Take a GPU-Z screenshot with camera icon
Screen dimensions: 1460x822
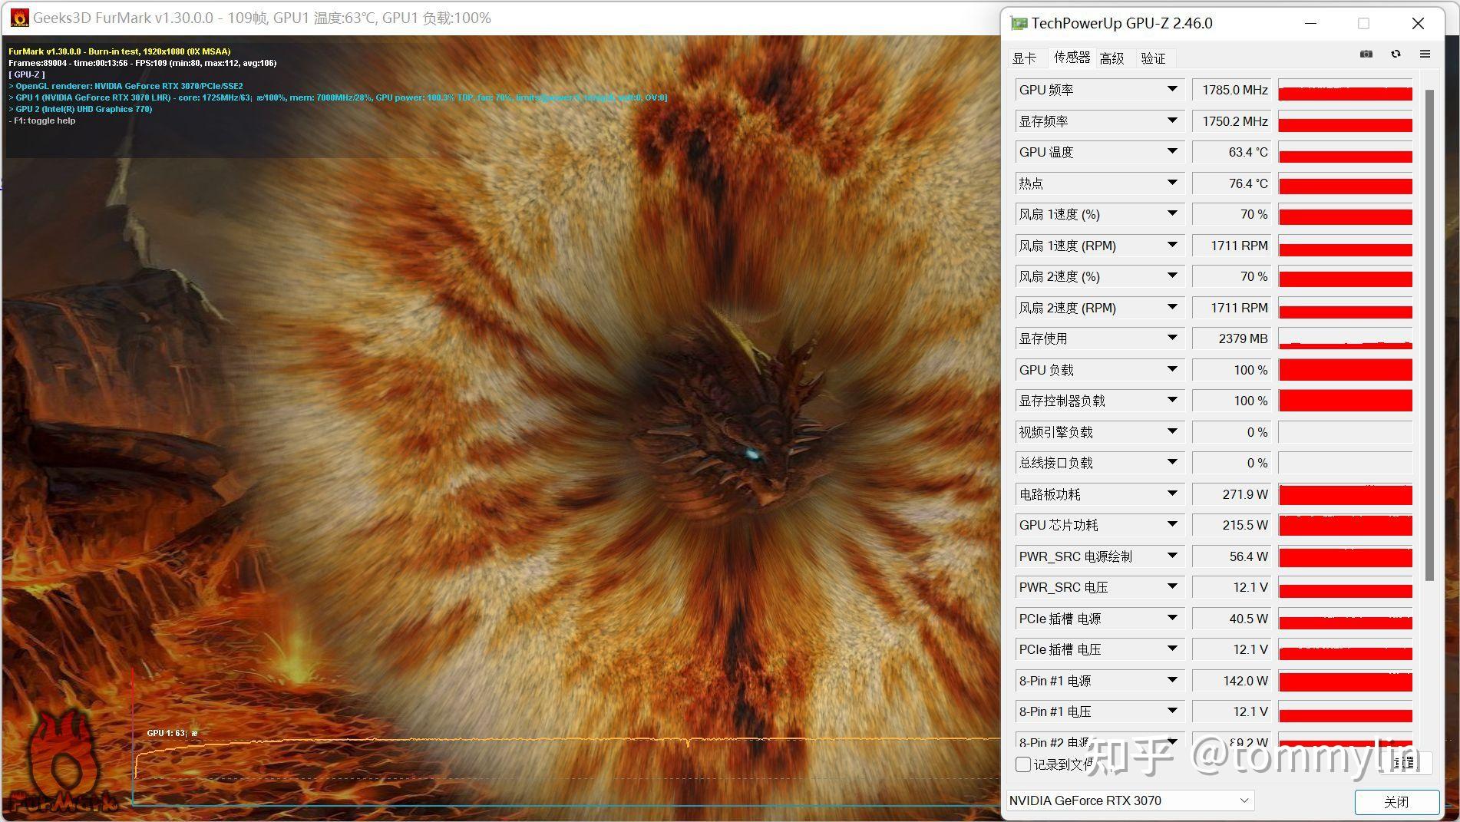pos(1366,54)
